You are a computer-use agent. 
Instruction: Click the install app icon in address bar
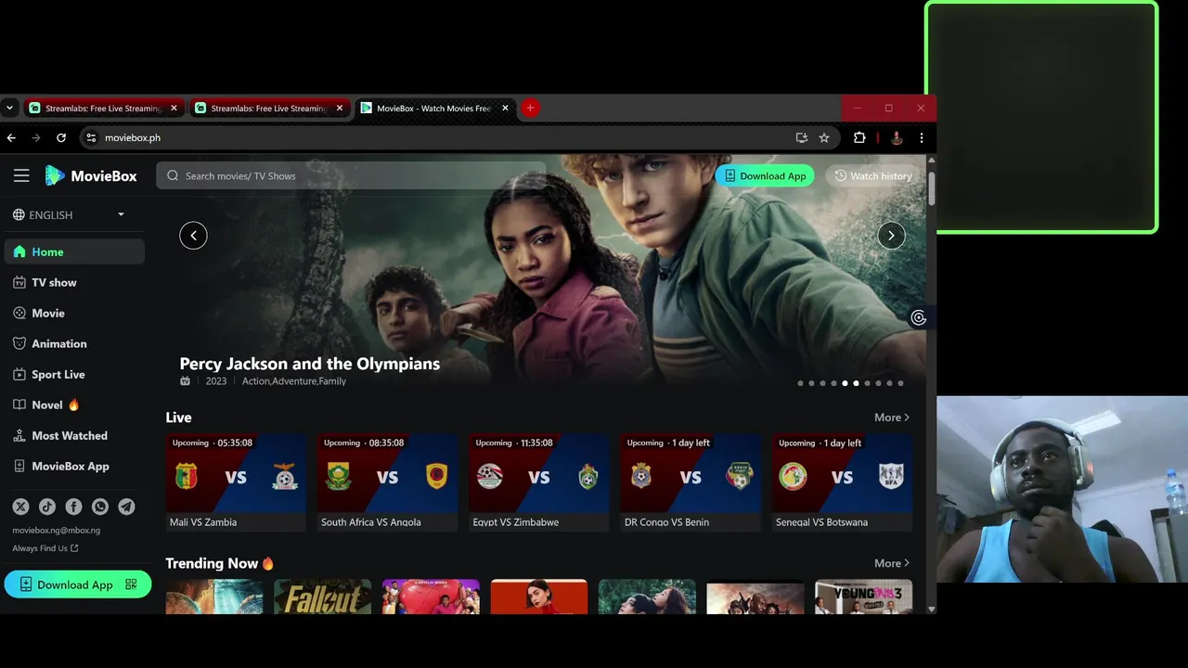[802, 137]
